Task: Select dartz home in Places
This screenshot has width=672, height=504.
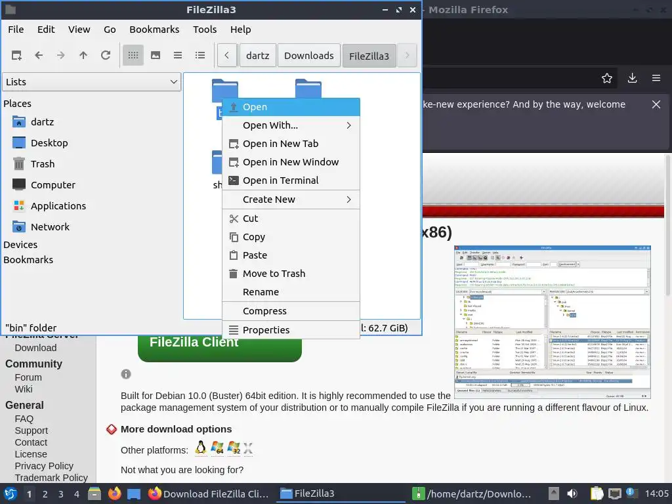Action: coord(33,122)
